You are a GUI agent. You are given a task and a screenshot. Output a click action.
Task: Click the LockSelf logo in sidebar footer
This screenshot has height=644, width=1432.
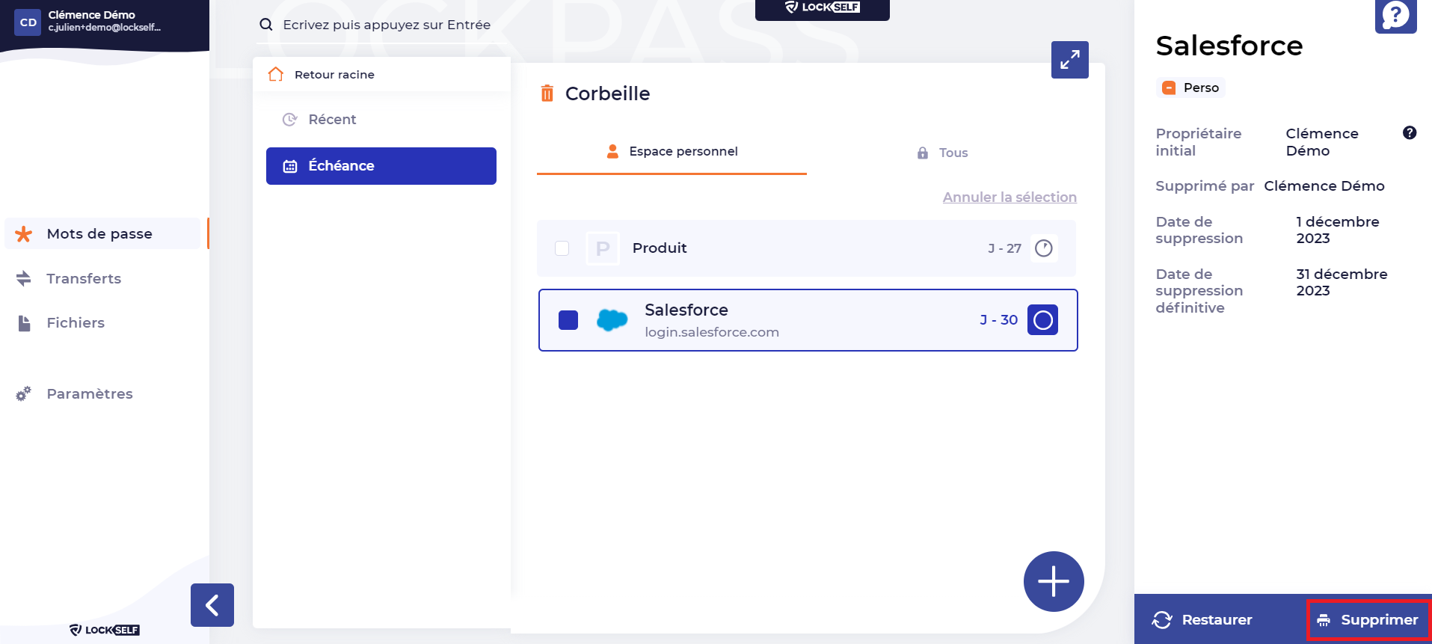(105, 630)
